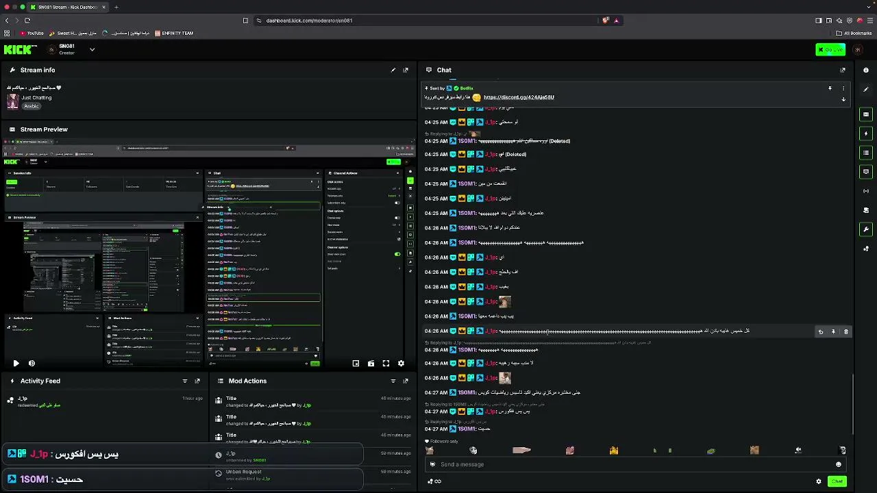Open the tab search dropdown chevron
877x493 pixels.
click(x=870, y=8)
